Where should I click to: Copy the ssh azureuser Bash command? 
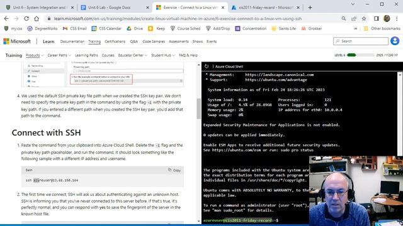(174, 170)
